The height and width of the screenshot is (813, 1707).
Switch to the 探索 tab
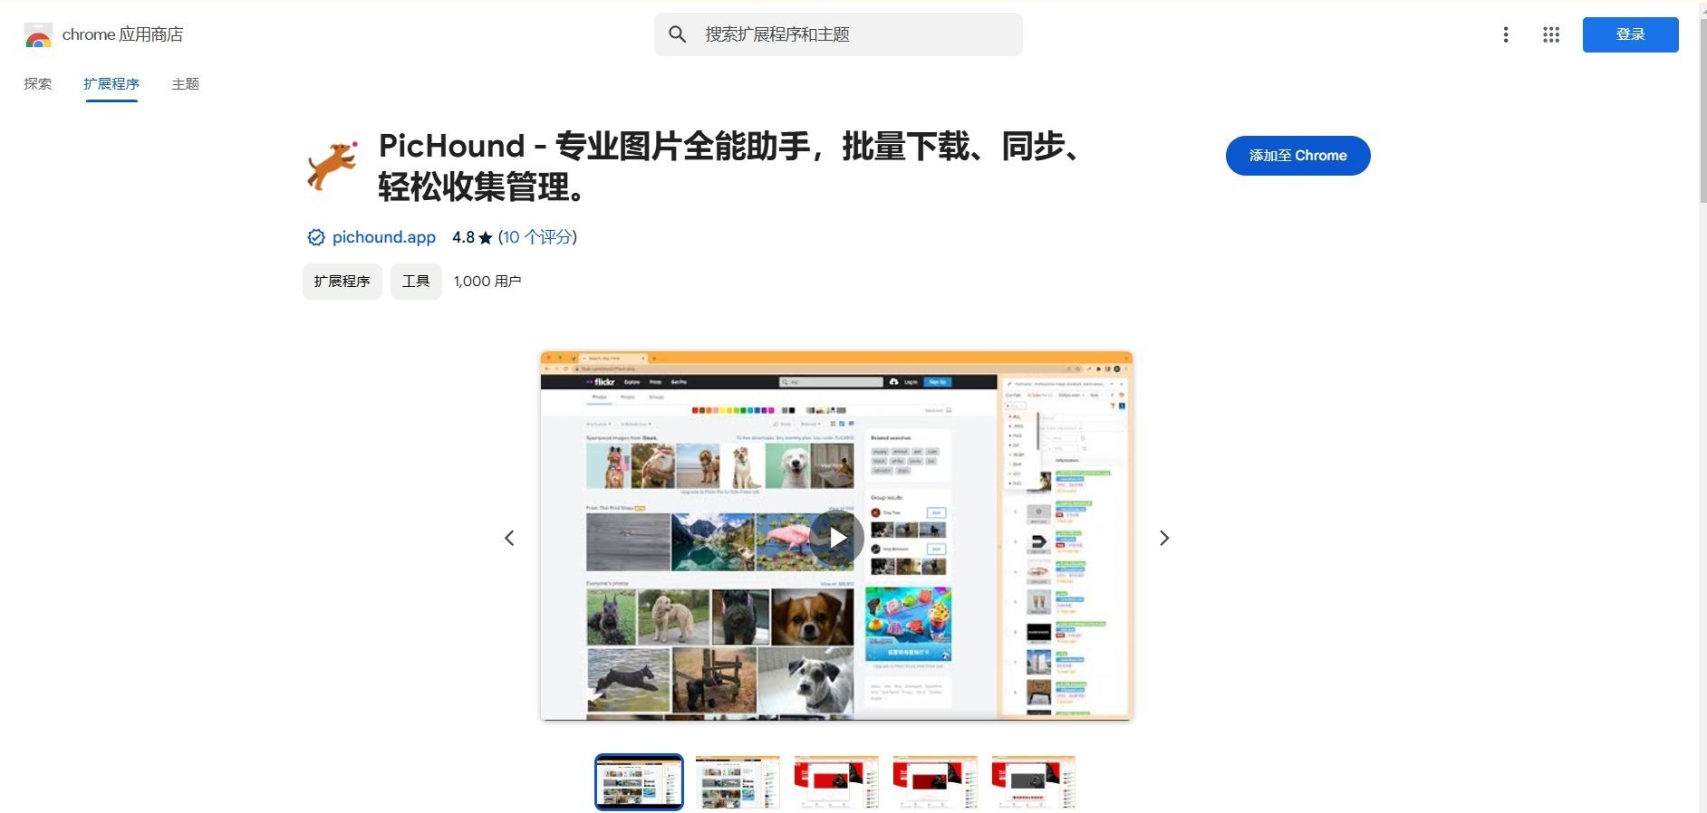[38, 84]
